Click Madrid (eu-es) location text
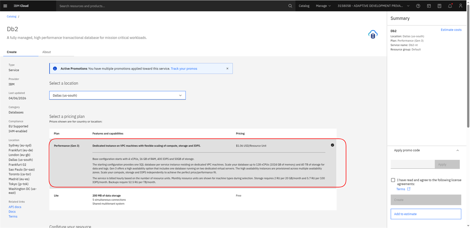 coord(19,179)
